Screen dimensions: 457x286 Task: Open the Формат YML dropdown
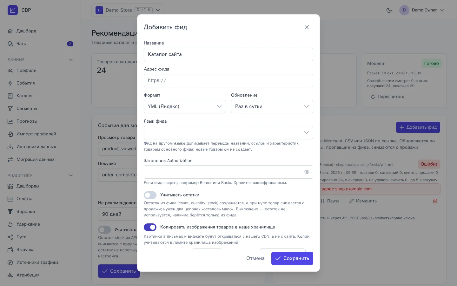[x=185, y=106]
